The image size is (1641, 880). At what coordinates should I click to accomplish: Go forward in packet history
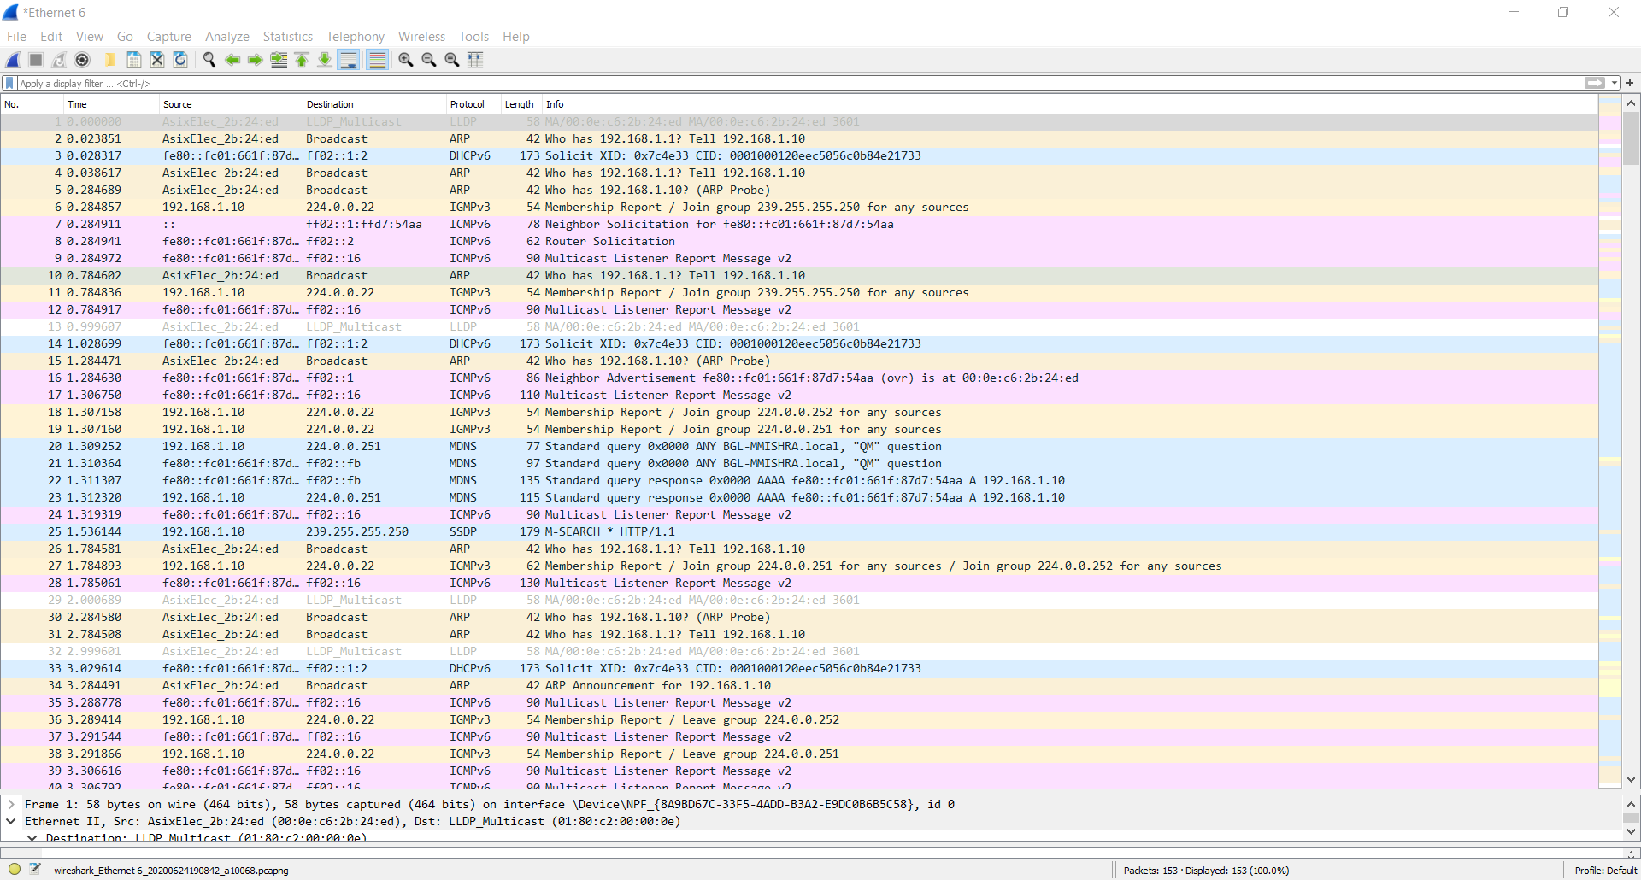256,60
